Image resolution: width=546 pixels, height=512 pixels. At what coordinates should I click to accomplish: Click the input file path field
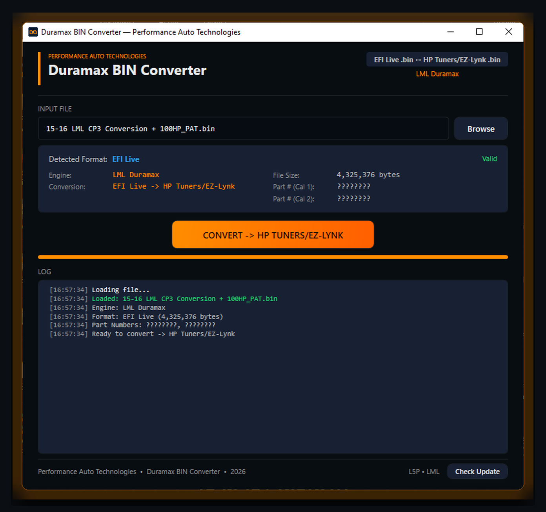pyautogui.click(x=243, y=129)
